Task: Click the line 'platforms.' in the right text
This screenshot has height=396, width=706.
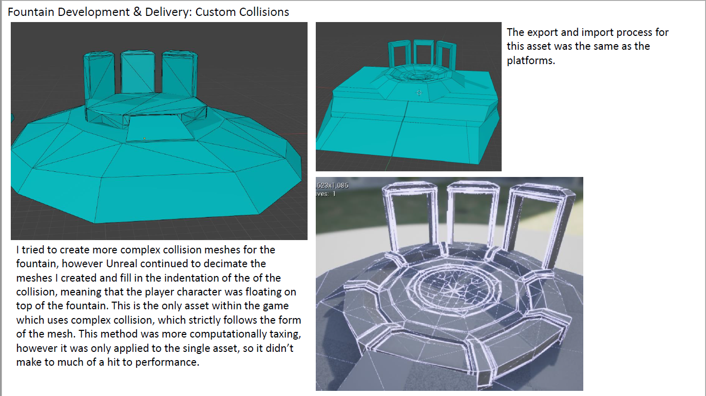Action: coord(531,61)
